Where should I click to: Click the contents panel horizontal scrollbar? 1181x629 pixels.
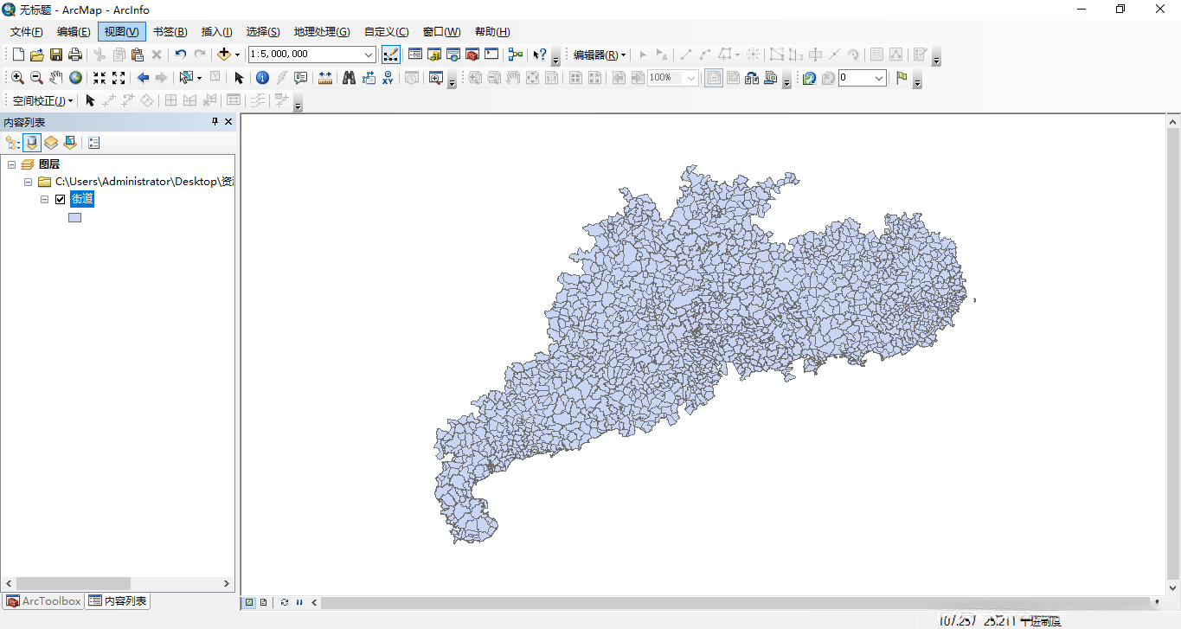74,584
